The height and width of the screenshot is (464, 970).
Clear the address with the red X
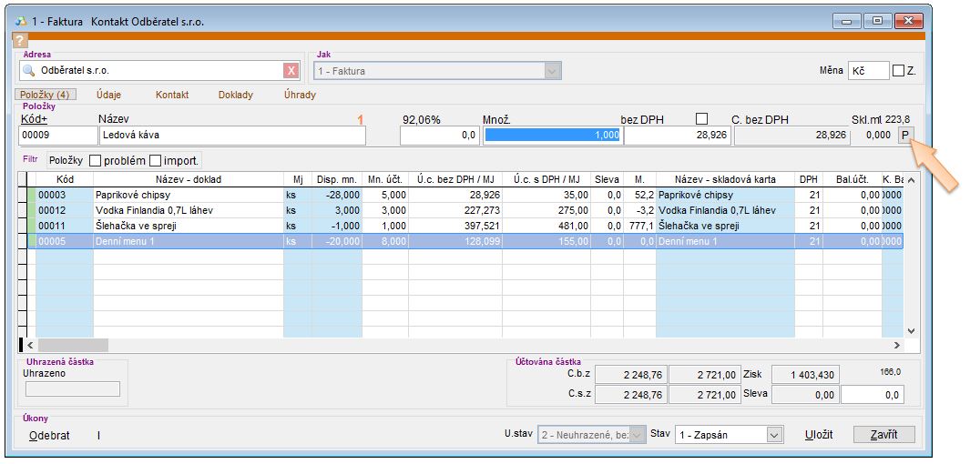click(291, 71)
